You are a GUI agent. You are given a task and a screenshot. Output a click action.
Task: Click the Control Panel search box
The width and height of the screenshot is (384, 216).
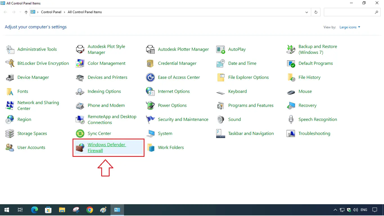click(349, 12)
